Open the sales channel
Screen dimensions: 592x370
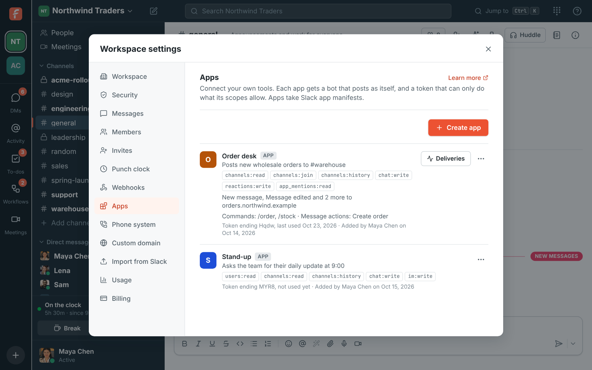[x=62, y=166]
